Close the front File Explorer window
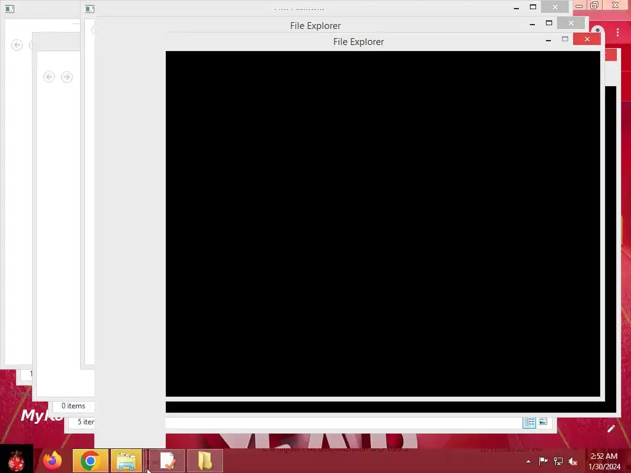 tap(587, 39)
